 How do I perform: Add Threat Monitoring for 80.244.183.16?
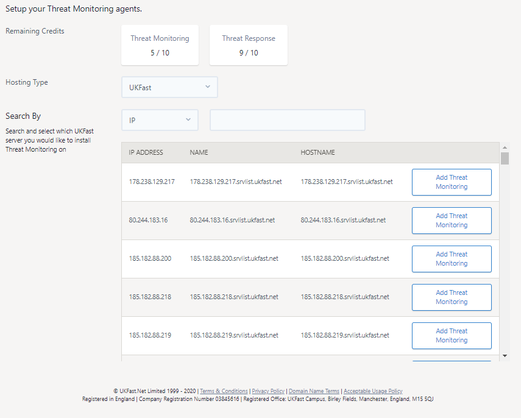452,221
